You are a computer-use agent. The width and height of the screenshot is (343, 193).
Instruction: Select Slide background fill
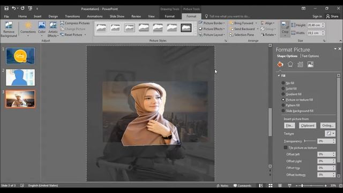tap(297, 111)
